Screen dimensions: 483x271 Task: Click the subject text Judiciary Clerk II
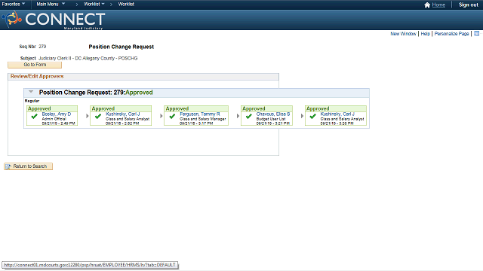pyautogui.click(x=88, y=59)
